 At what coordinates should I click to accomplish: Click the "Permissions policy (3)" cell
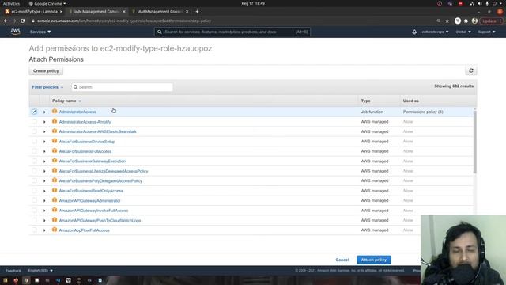(x=423, y=112)
